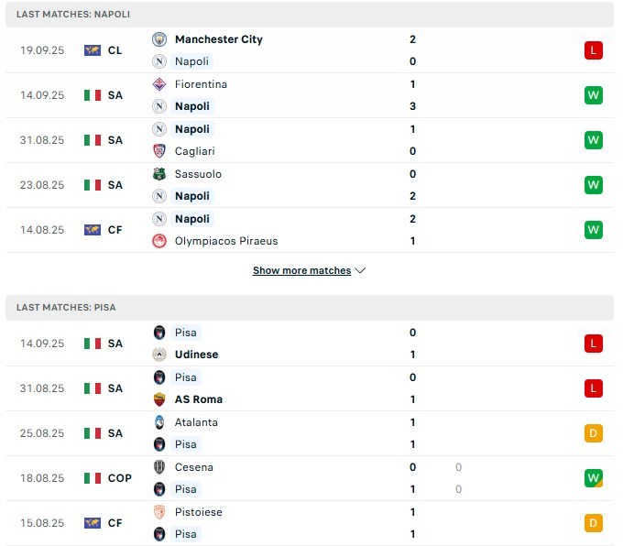This screenshot has height=546, width=623.
Task: Open Show more matches link
Action: point(302,270)
